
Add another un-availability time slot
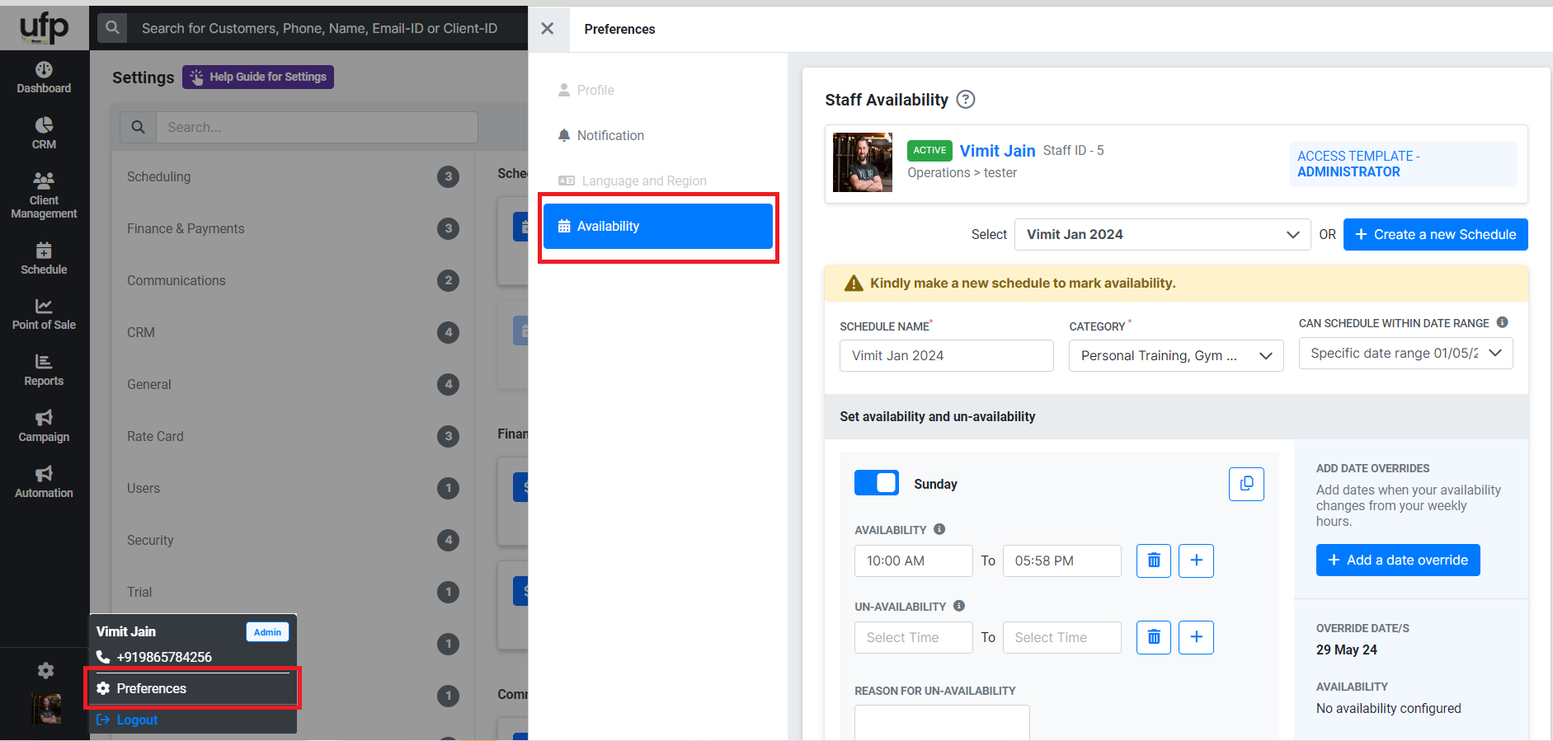[x=1195, y=637]
